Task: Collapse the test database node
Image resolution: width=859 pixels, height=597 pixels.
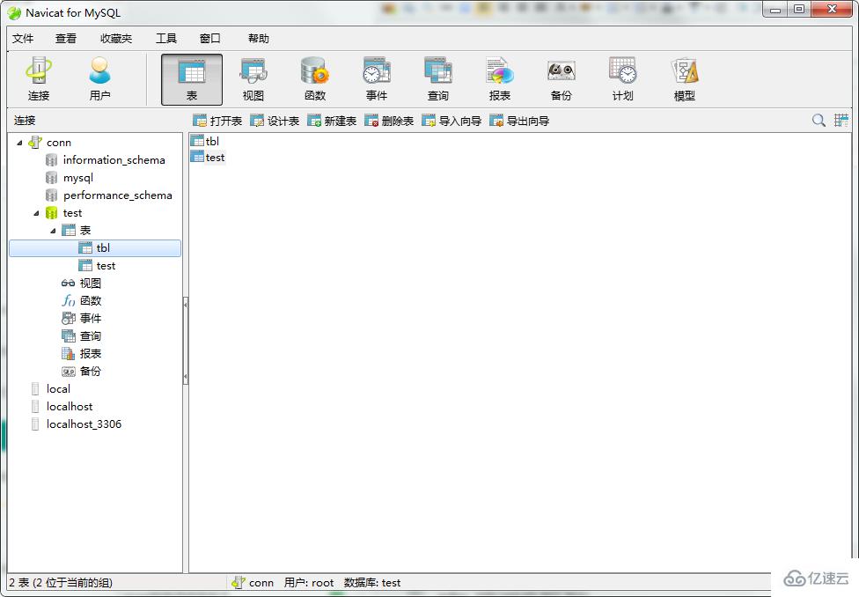Action: pyautogui.click(x=36, y=212)
